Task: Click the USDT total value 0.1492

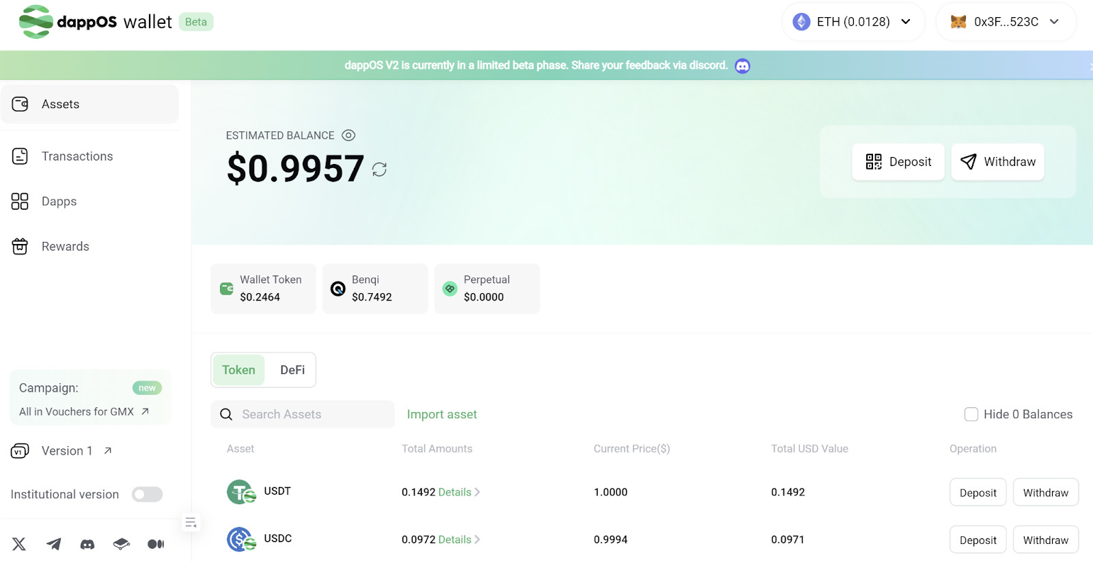Action: point(788,492)
